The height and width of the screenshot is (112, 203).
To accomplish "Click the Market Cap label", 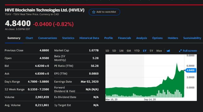I will tap(62, 50).
